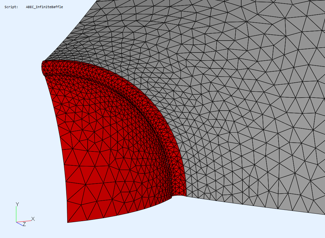Click the ABEC_InfiniteBaffle script name

tap(44, 7)
